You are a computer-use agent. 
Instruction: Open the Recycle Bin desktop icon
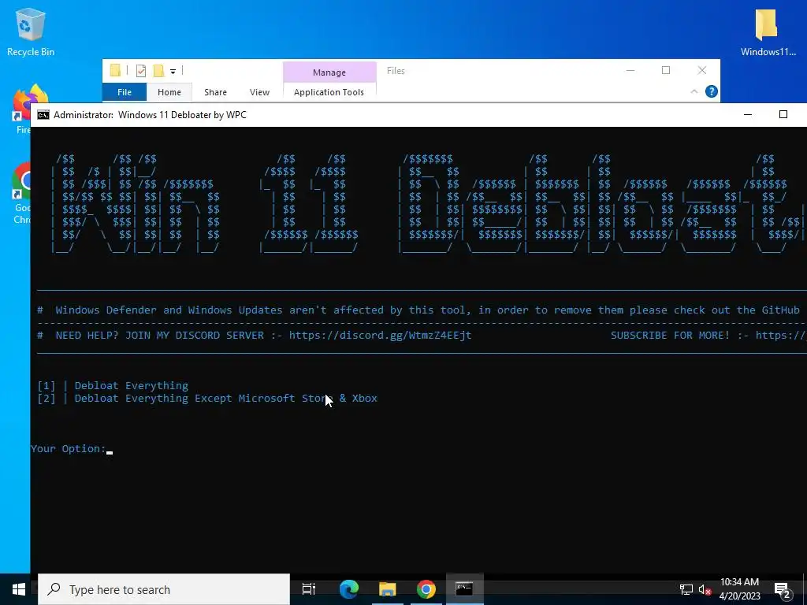[31, 32]
